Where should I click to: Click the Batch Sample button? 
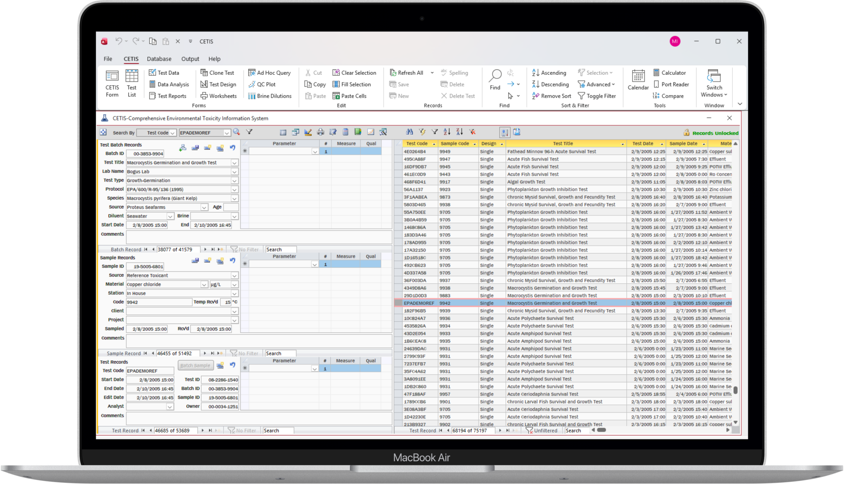pyautogui.click(x=195, y=365)
